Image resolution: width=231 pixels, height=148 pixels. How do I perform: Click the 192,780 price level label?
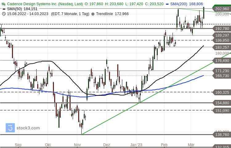point(222,28)
